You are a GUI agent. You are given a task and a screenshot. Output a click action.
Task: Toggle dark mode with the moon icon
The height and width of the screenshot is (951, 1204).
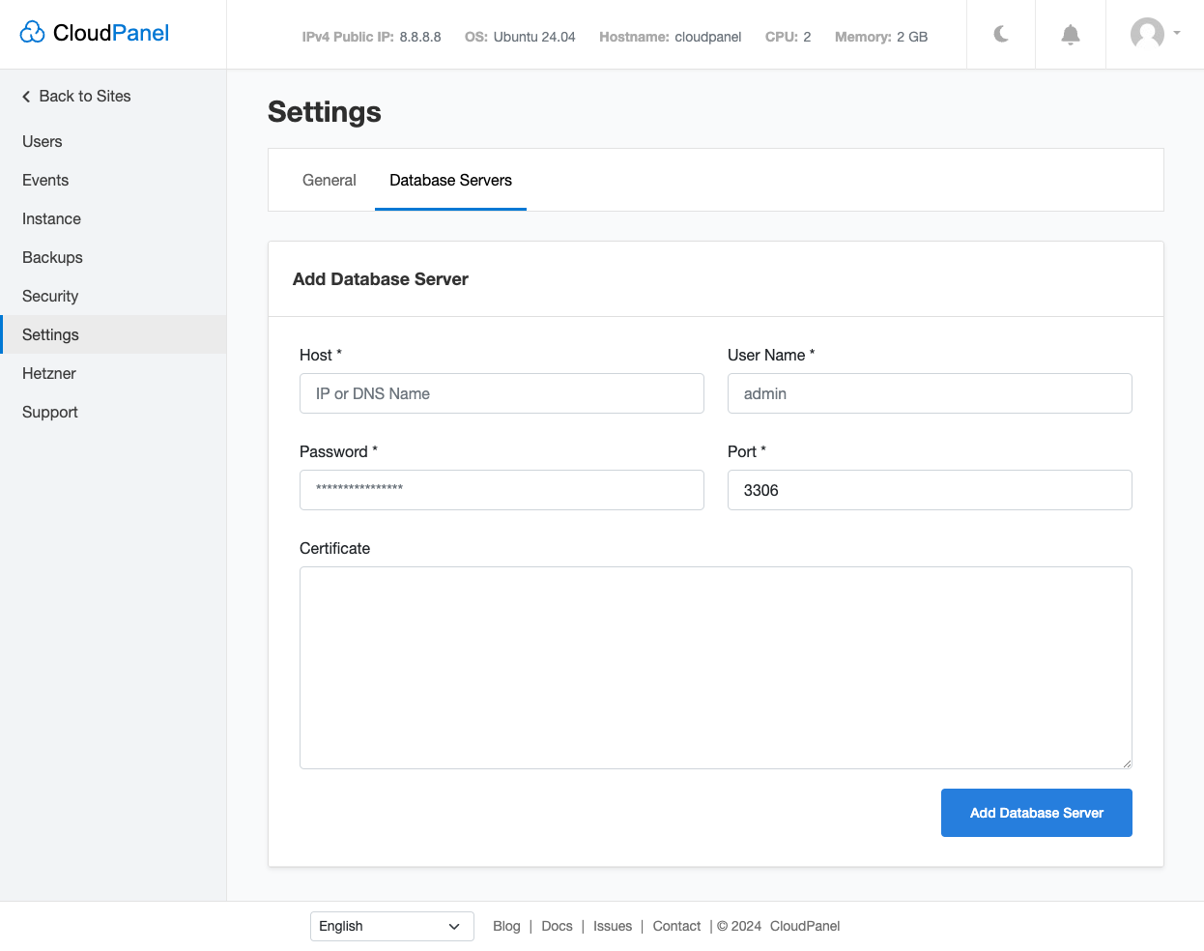[1000, 35]
